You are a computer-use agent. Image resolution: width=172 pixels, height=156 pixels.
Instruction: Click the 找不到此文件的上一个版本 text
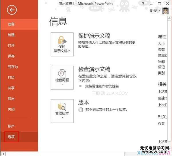[106, 110]
